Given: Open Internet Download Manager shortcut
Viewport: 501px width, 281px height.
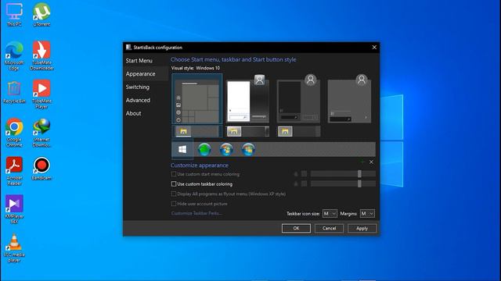Looking at the screenshot, I should (x=41, y=133).
